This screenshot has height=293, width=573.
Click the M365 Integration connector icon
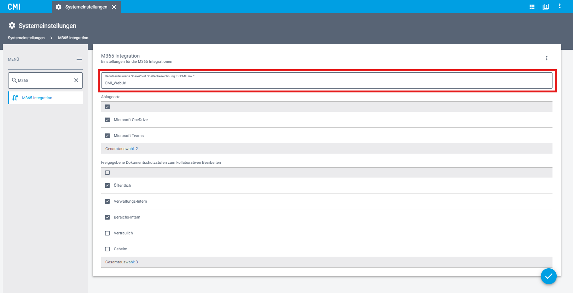(15, 98)
